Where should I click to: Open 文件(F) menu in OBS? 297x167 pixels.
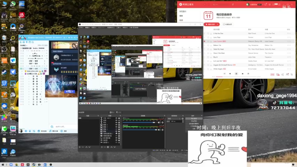[81, 27]
